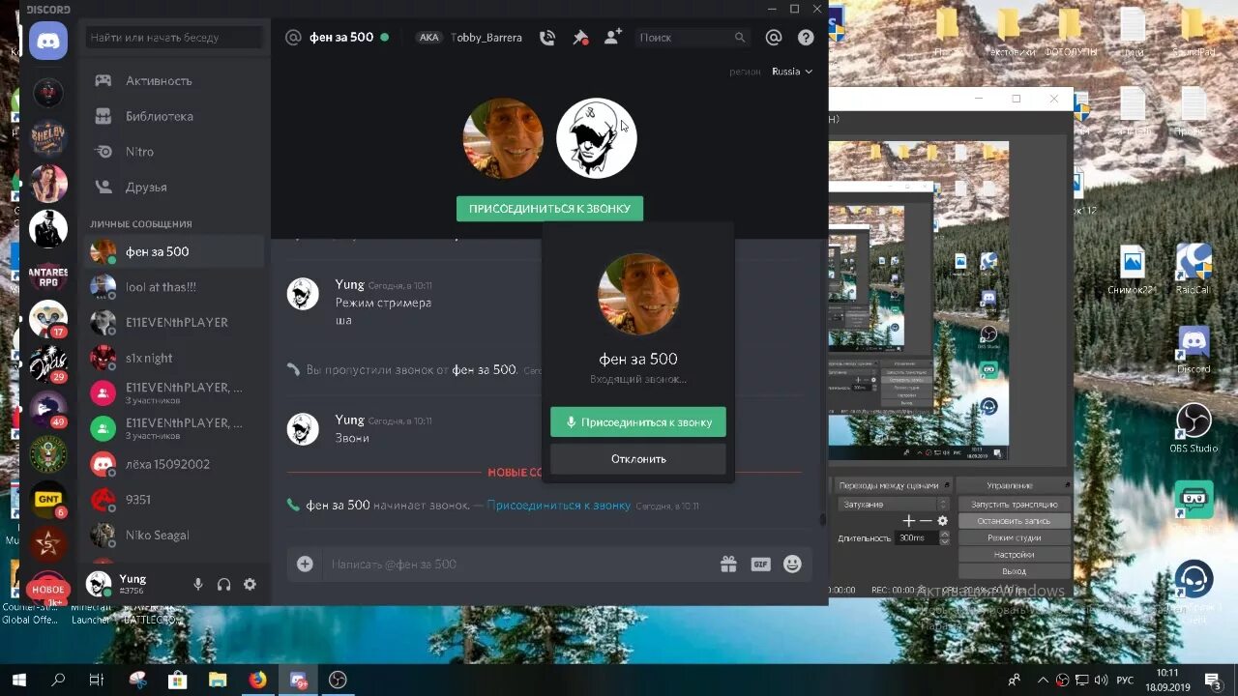Screen dimensions: 1238x696
Task: Mute microphone in Discord user panel
Action: click(197, 584)
